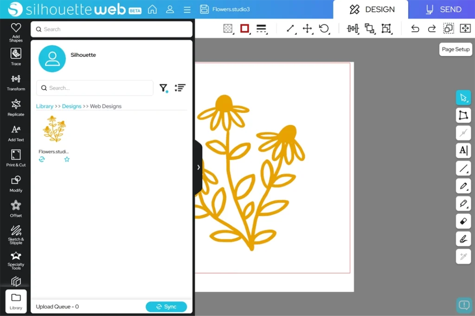This screenshot has height=316, width=475.
Task: Click the Sync button
Action: point(166,307)
